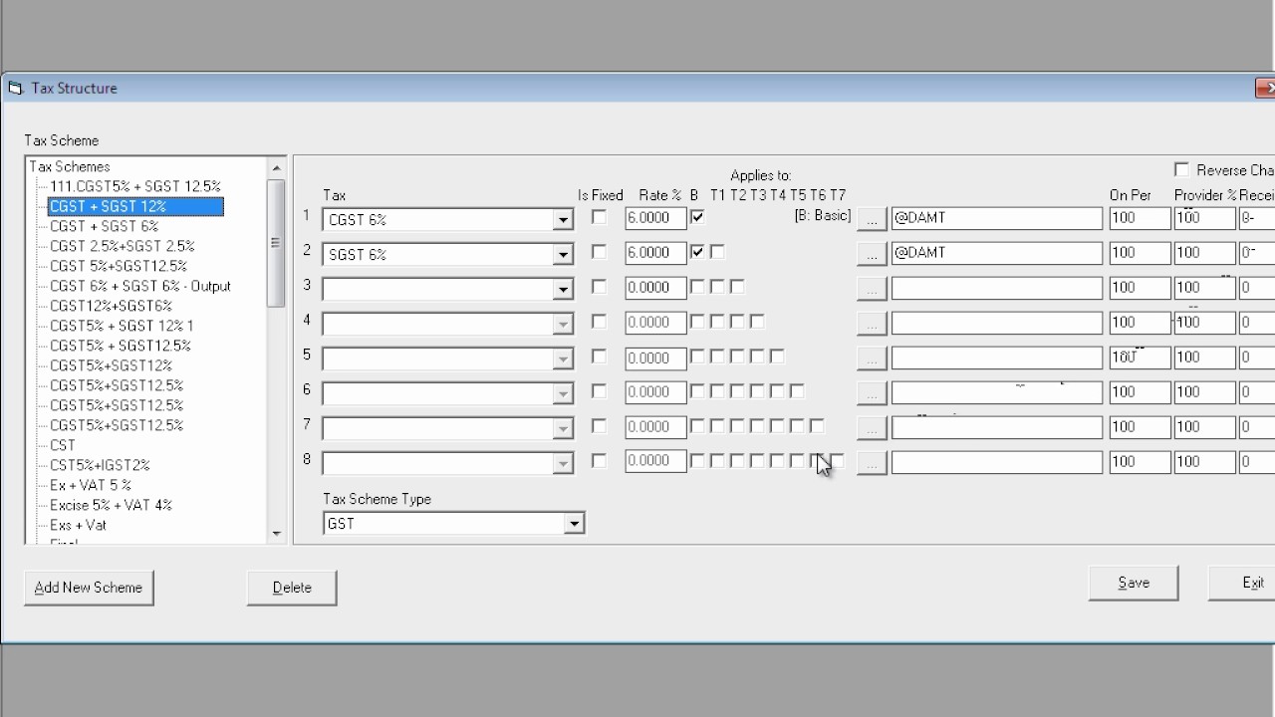Image resolution: width=1275 pixels, height=717 pixels.
Task: Select CGST 6% + SGST 6% - Output scheme
Action: pos(140,286)
